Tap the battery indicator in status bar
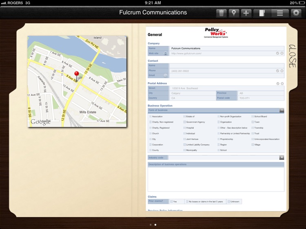The height and width of the screenshot is (229, 306). click(302, 3)
